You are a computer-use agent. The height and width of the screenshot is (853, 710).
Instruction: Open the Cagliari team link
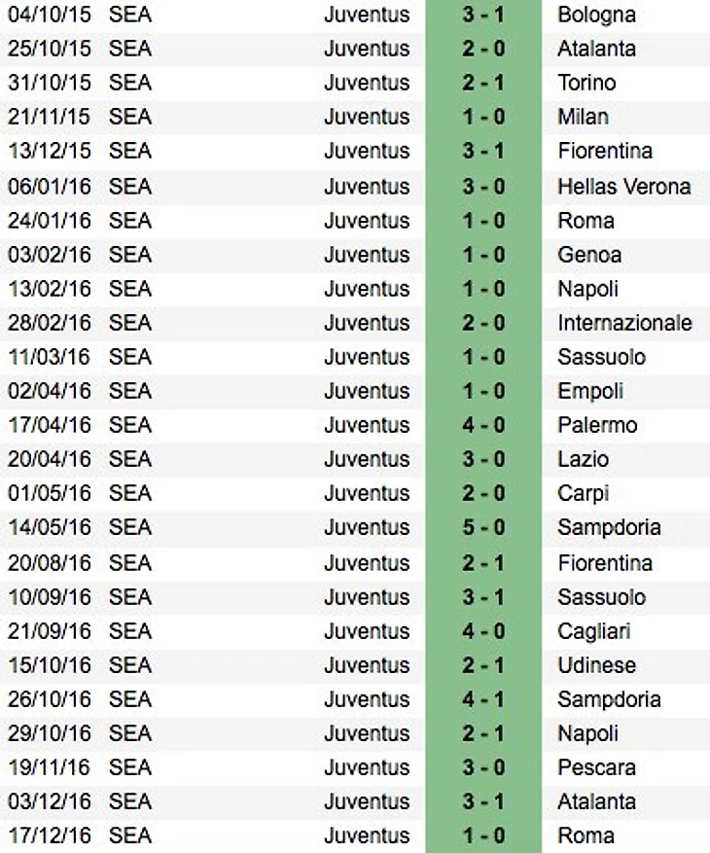pos(593,631)
